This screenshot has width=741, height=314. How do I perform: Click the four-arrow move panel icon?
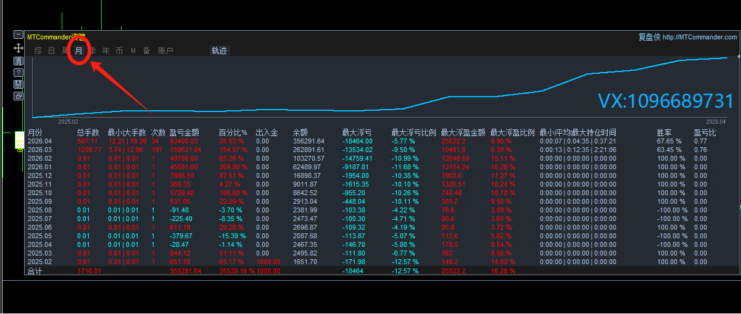tap(19, 47)
